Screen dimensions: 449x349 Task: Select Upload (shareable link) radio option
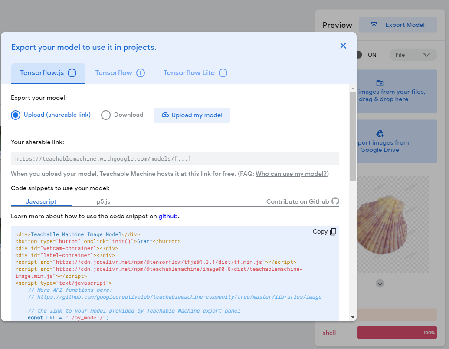tap(16, 115)
